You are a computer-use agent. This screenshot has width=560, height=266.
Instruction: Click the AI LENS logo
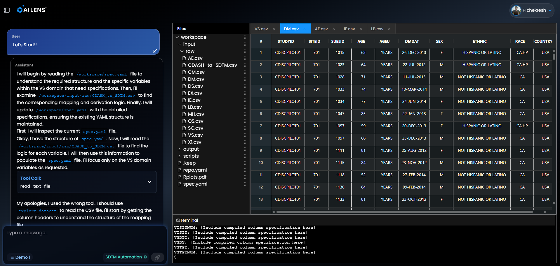point(32,10)
